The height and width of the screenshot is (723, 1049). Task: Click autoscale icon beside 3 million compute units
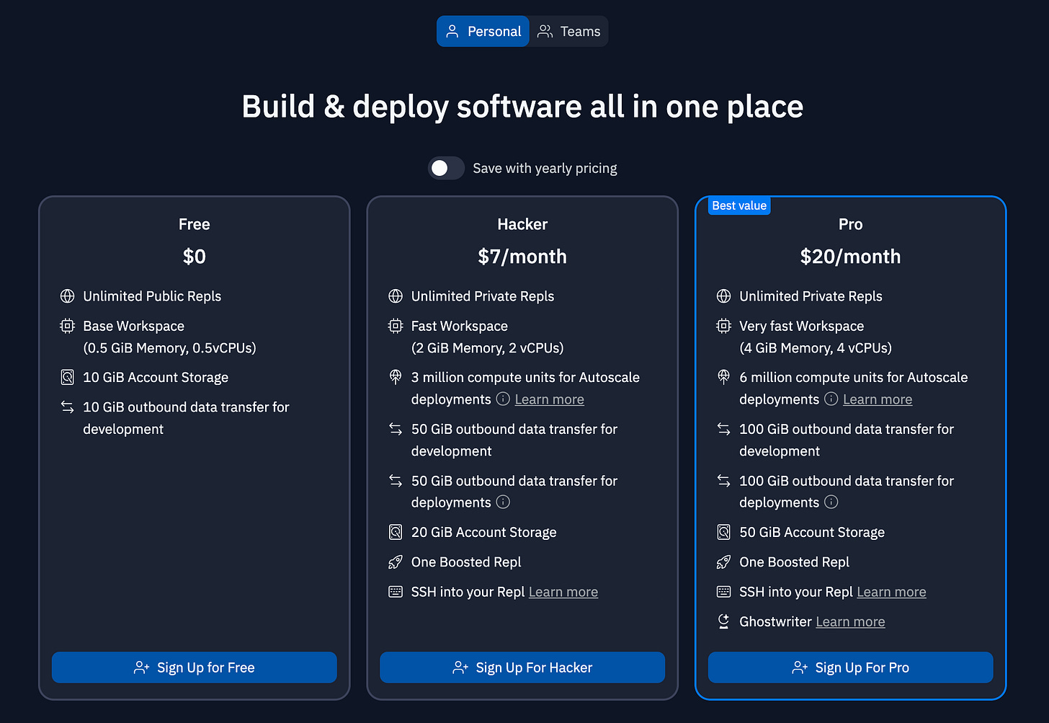click(x=396, y=376)
